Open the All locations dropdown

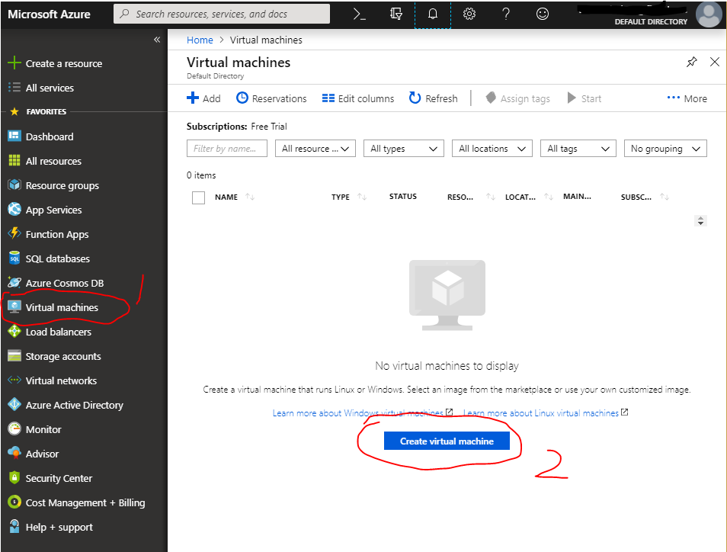point(492,148)
